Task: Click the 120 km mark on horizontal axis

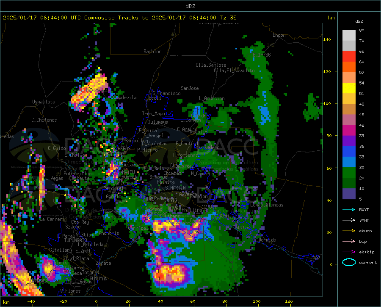Action: point(289,301)
